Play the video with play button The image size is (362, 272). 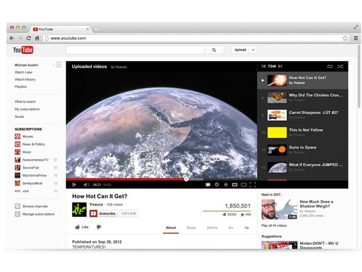[x=74, y=185]
